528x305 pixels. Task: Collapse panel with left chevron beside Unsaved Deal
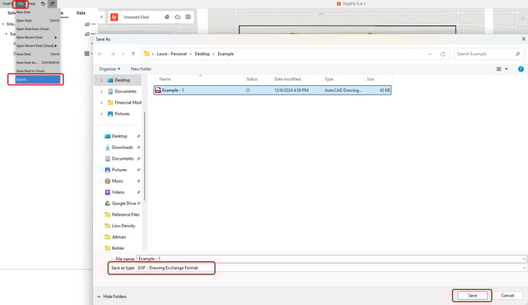click(102, 17)
